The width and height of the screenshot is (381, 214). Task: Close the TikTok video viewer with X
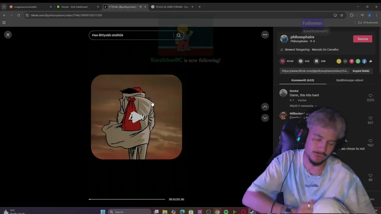8,35
